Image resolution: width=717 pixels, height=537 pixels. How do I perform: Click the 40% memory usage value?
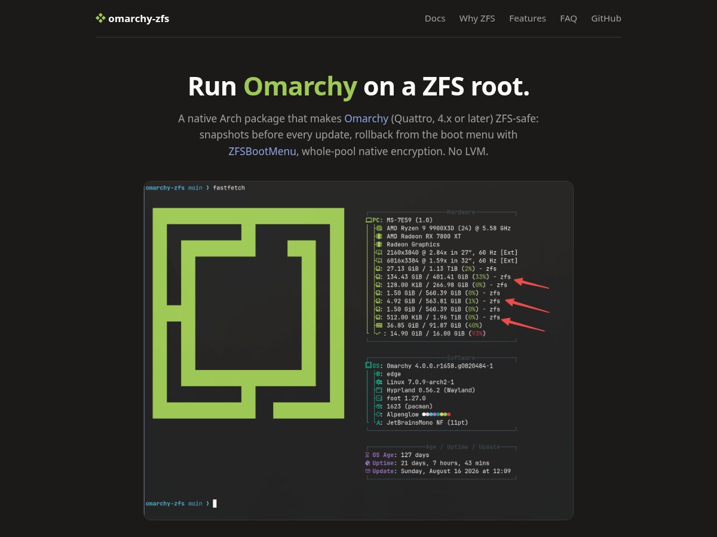tap(473, 326)
